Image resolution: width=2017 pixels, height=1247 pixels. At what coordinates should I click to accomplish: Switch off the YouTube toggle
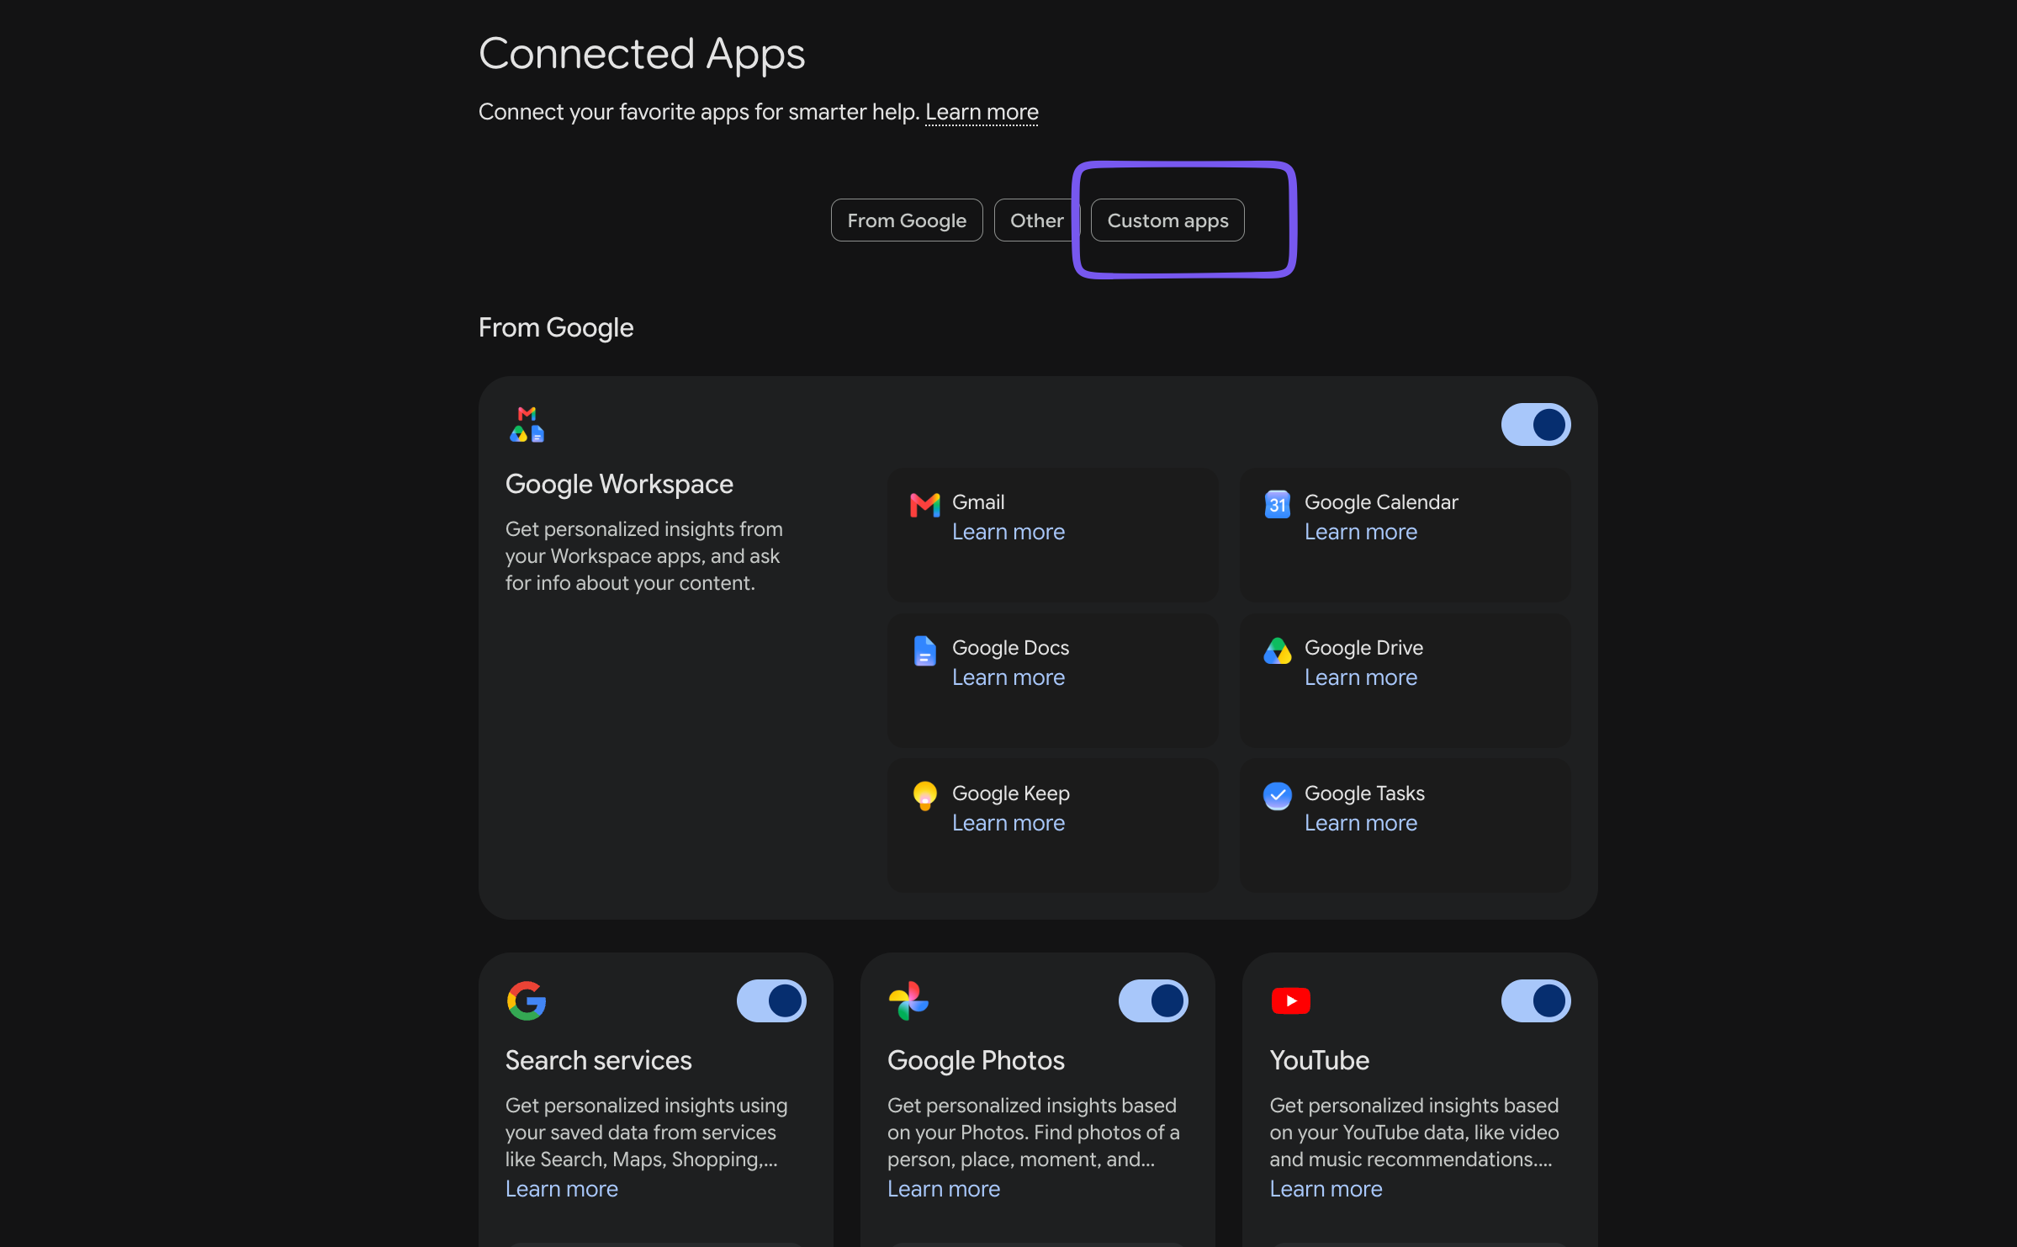point(1536,1001)
